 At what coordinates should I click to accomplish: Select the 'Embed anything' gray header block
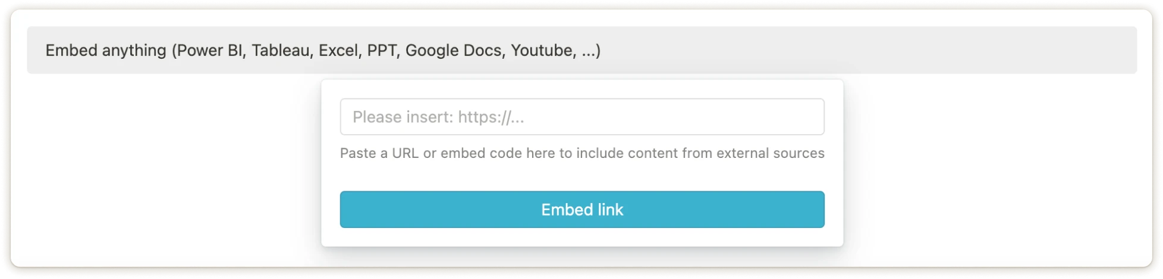tap(581, 50)
